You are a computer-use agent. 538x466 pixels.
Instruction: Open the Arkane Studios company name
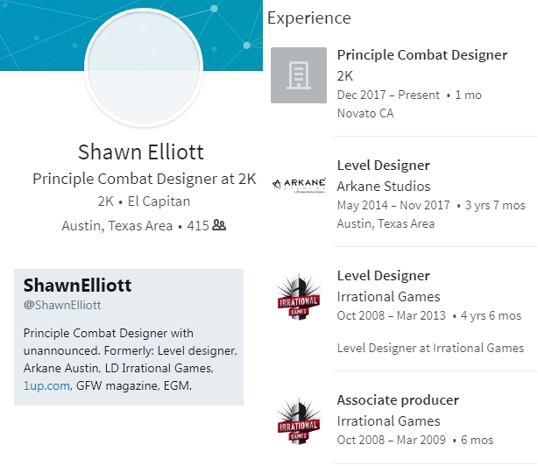(x=384, y=187)
